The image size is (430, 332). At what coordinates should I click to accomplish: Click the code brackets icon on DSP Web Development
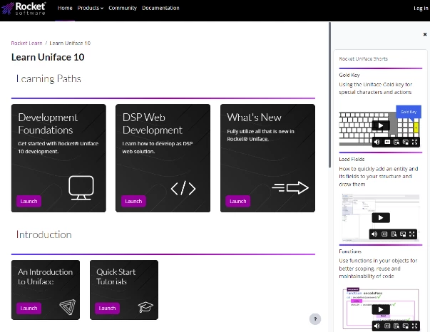pos(183,188)
